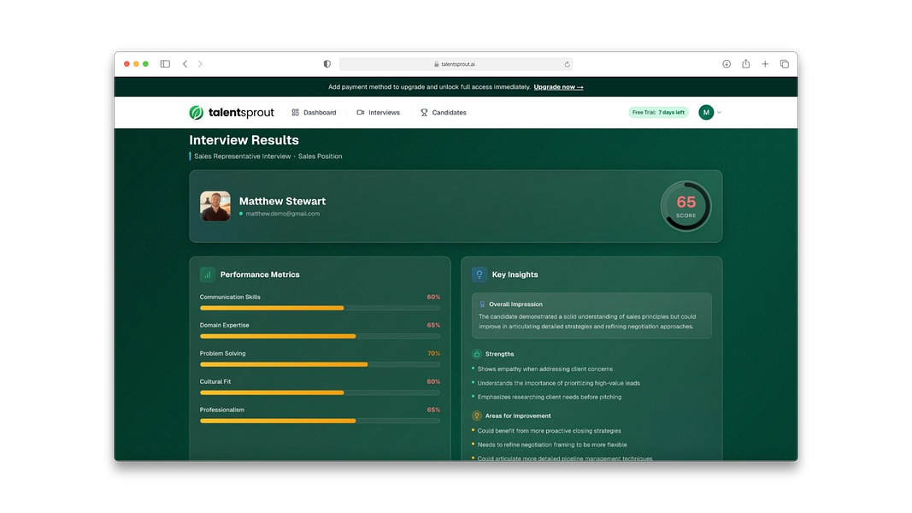
Task: Select the Performance Metrics bar chart icon
Action: pyautogui.click(x=206, y=274)
